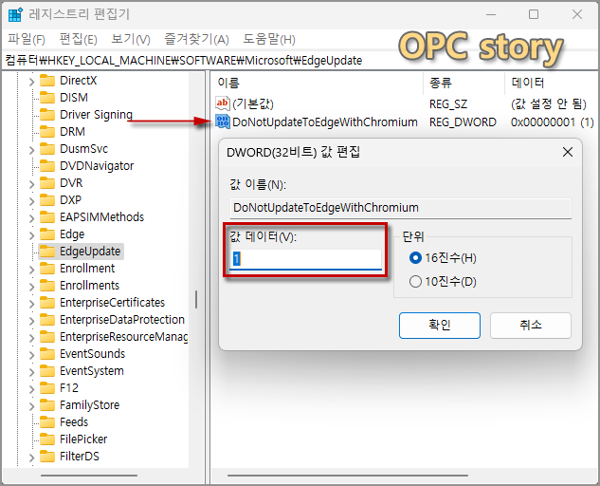Confirm with the 확인 button

(439, 325)
